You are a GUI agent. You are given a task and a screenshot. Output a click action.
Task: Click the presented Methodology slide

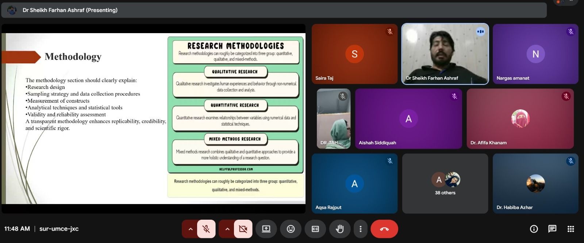(x=153, y=118)
